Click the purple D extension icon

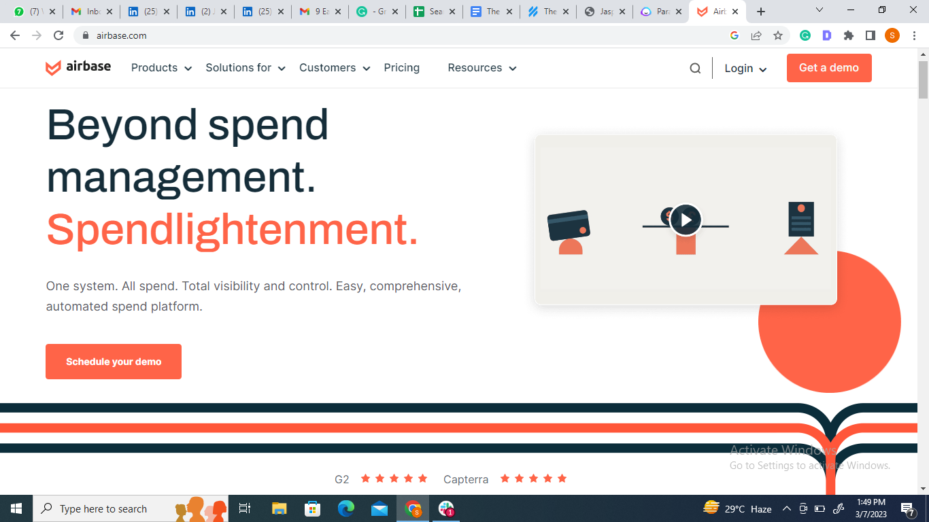tap(827, 35)
